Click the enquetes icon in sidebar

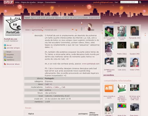[x=5, y=54]
